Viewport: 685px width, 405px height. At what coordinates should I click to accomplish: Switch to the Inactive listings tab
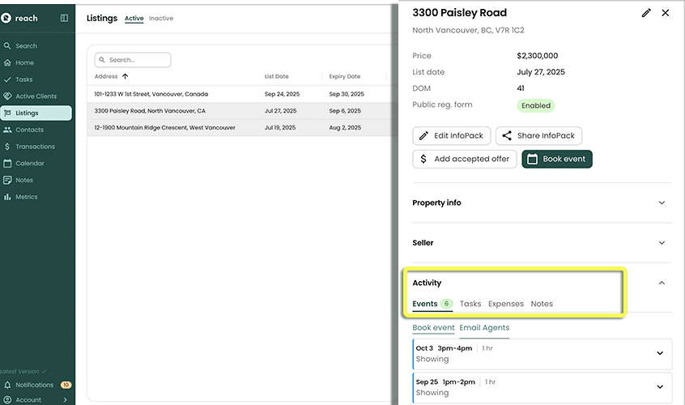point(161,19)
